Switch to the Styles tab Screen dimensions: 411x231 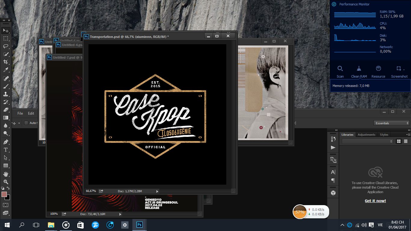(384, 135)
